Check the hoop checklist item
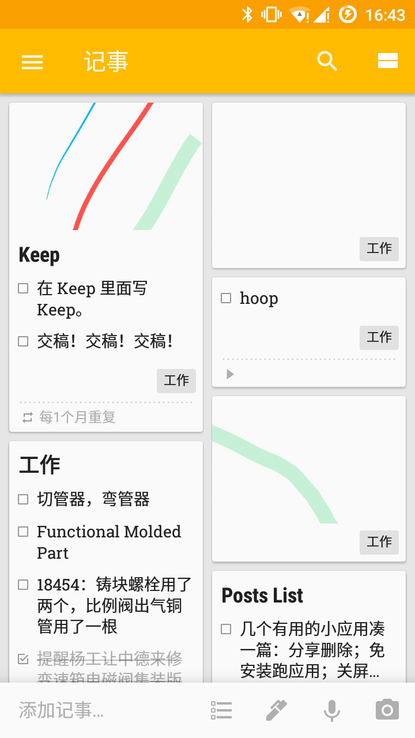The width and height of the screenshot is (415, 738). 226,298
